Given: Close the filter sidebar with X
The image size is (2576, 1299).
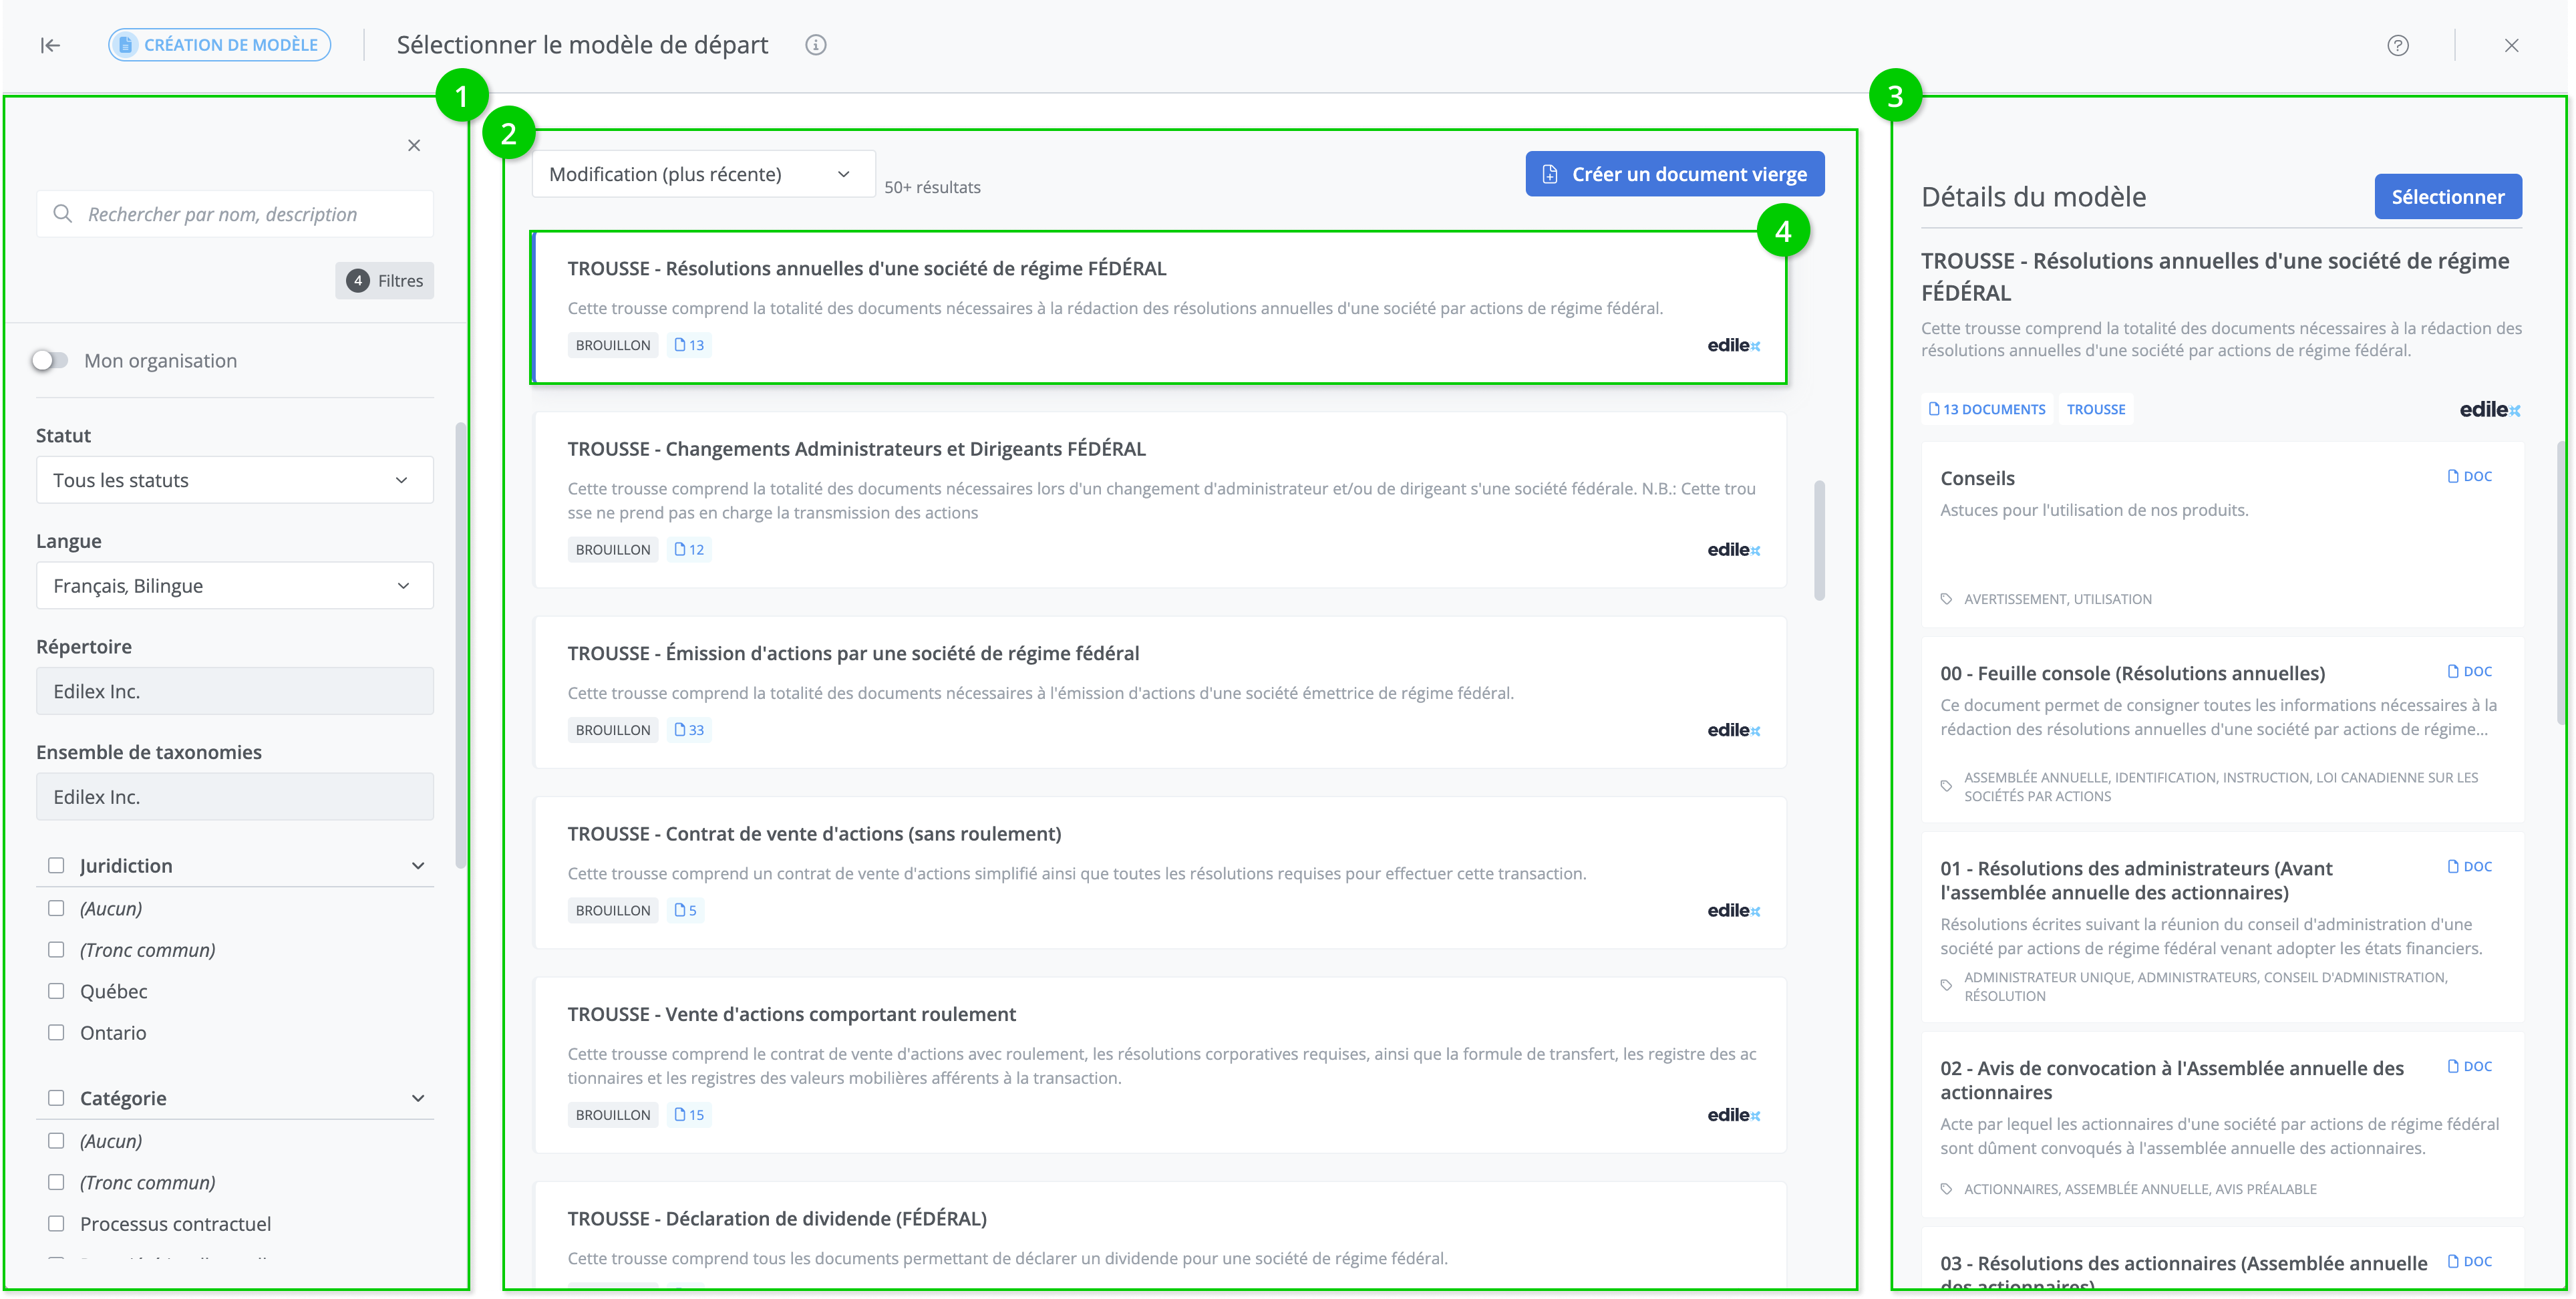Looking at the screenshot, I should click(414, 146).
